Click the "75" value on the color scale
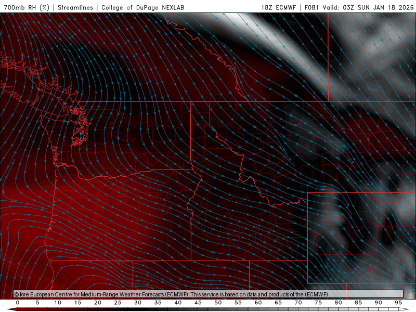This screenshot has height=312, width=416. click(318, 303)
